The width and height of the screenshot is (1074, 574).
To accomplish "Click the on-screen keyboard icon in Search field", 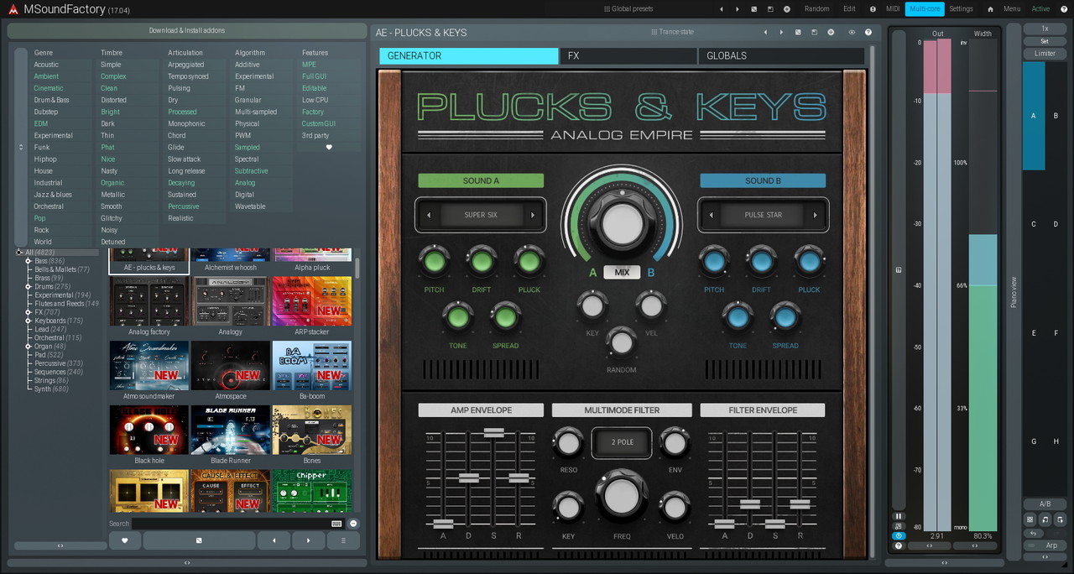I will pyautogui.click(x=336, y=524).
